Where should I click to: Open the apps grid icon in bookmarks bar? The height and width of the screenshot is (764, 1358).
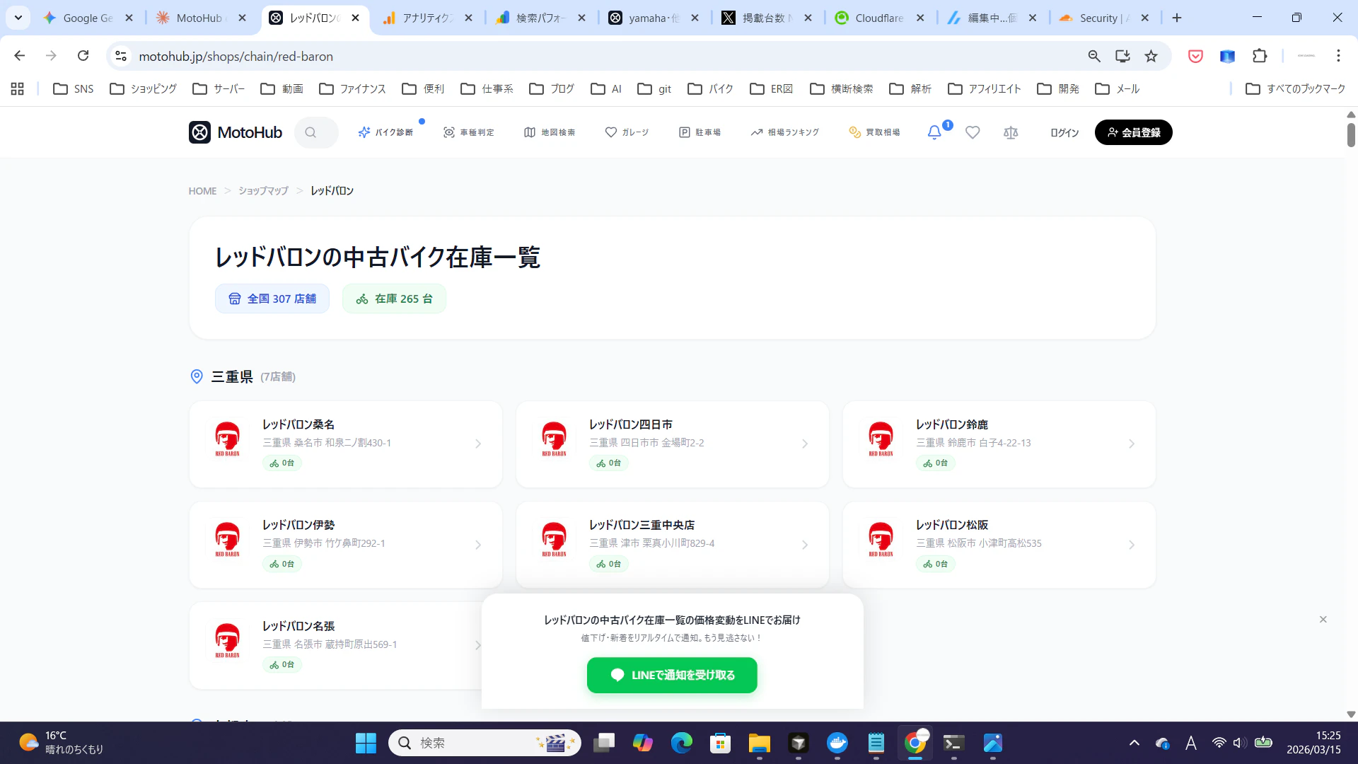tap(18, 88)
